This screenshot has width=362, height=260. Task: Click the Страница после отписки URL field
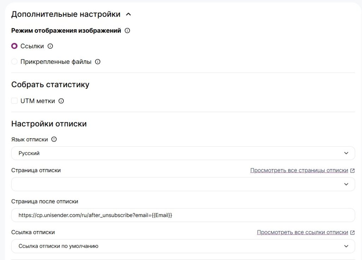[x=183, y=215]
